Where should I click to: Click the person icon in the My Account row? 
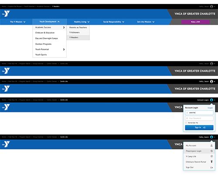pyautogui.click(x=211, y=146)
